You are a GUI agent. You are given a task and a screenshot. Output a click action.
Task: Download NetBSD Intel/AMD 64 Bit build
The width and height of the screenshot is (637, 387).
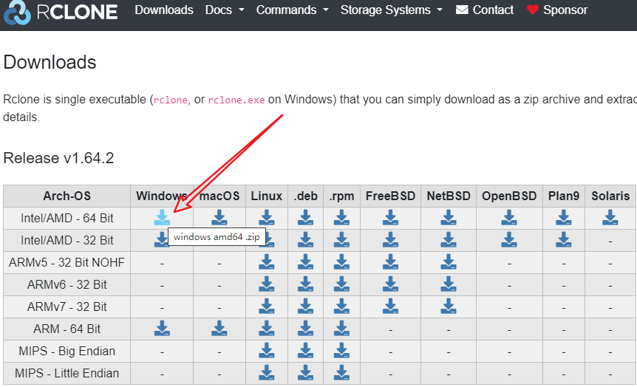(x=449, y=218)
